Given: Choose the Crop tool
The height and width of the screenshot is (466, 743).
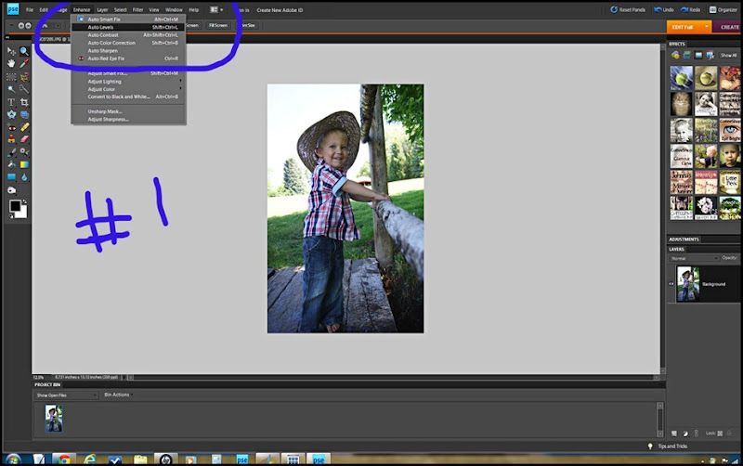Looking at the screenshot, I should pos(24,101).
